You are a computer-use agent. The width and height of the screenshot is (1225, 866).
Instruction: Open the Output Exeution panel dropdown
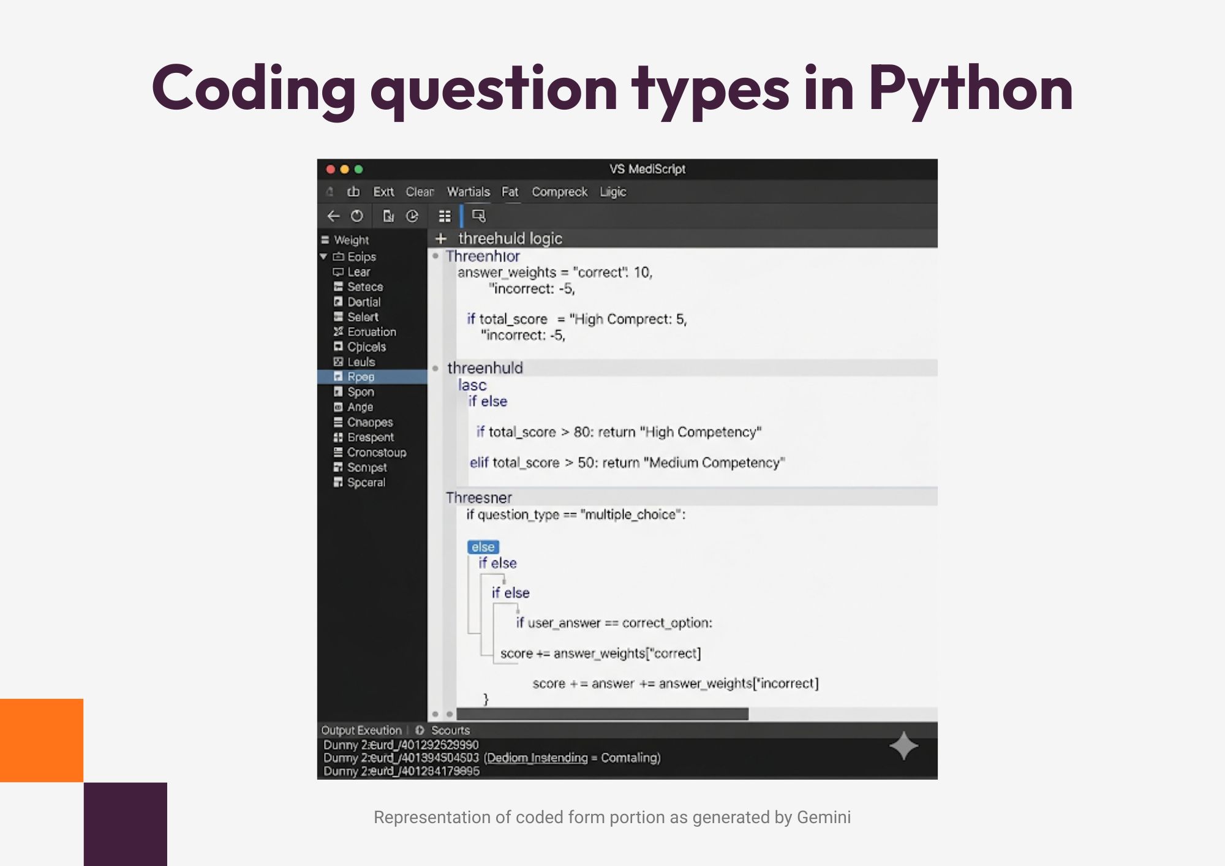coord(361,730)
